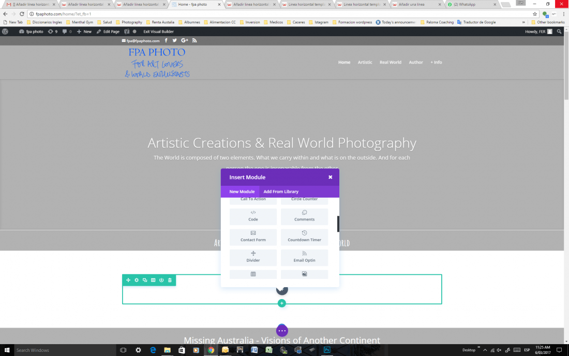This screenshot has width=569, height=356.
Task: Open the Yoast SEO admin bar icon
Action: (x=127, y=32)
